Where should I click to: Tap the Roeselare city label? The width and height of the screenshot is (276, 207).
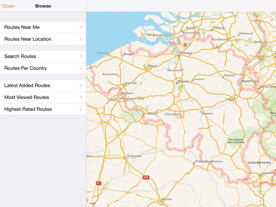(110, 74)
